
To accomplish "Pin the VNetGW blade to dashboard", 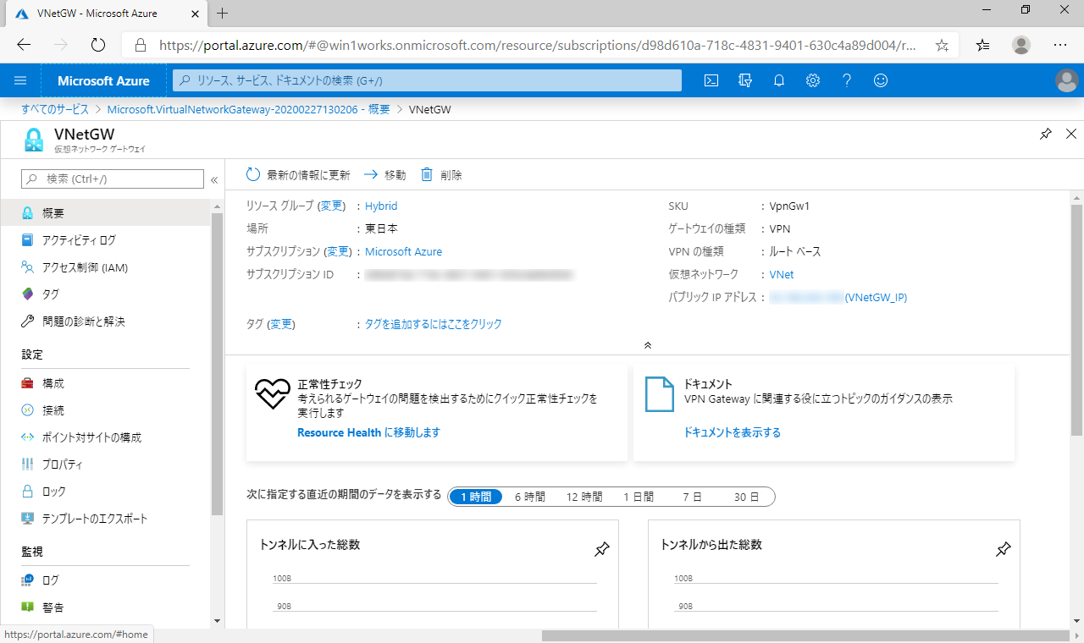I will [1046, 134].
